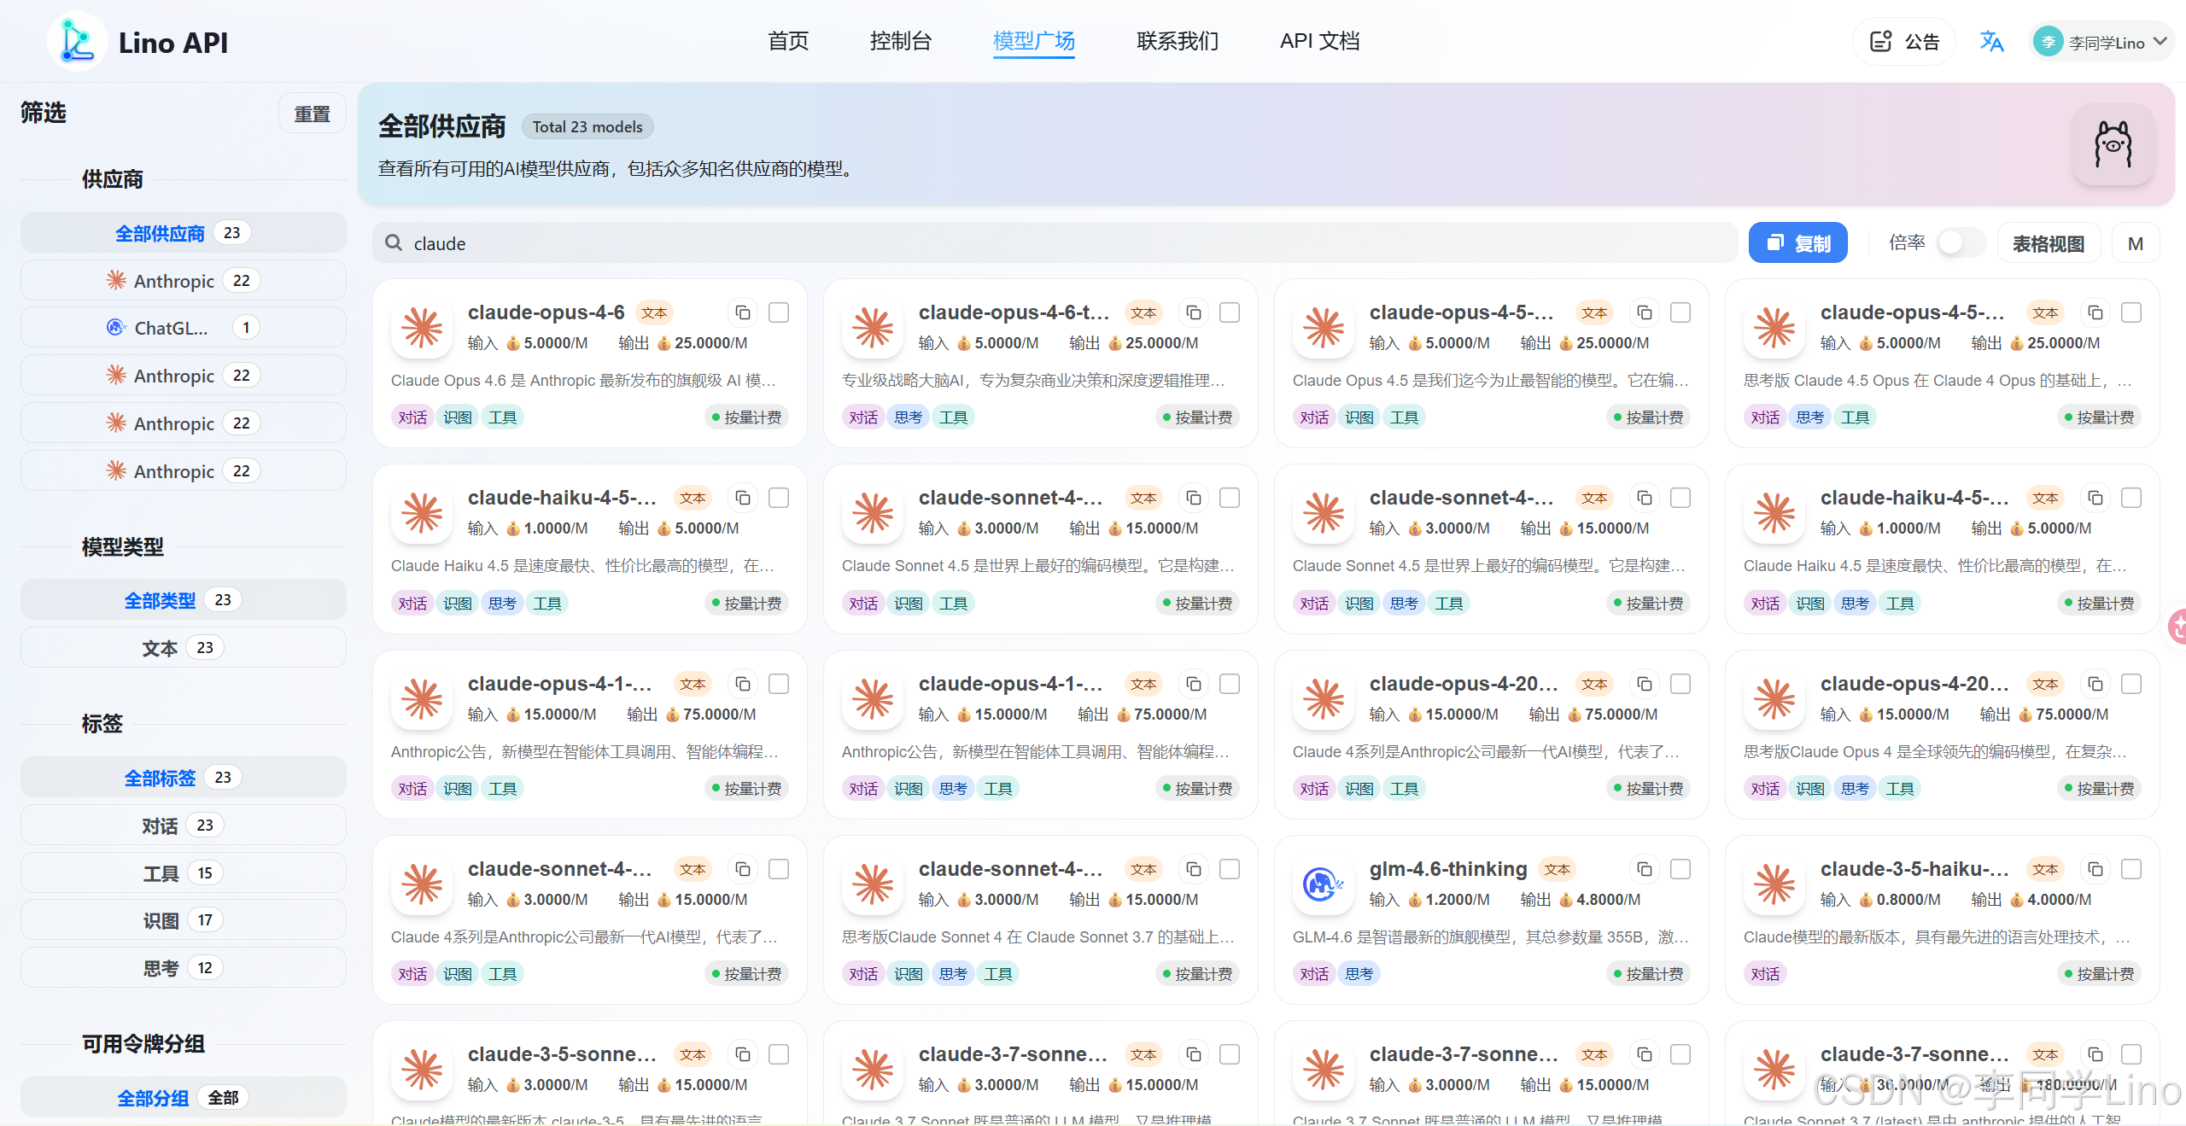Check the glm-4.6-thinking selection checkbox
The image size is (2186, 1126).
[1680, 869]
